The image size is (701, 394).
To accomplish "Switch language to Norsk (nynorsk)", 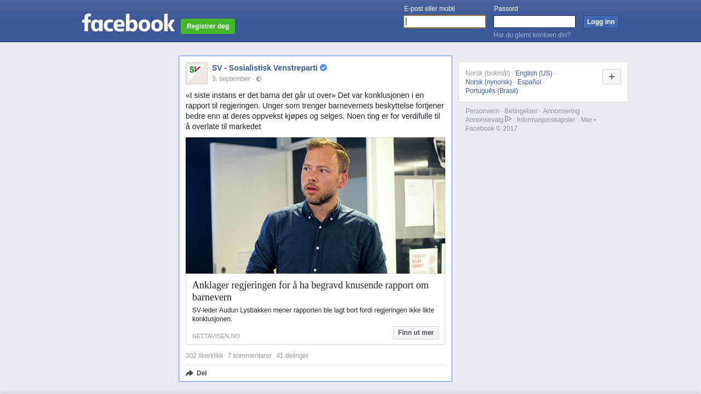I will pos(489,82).
